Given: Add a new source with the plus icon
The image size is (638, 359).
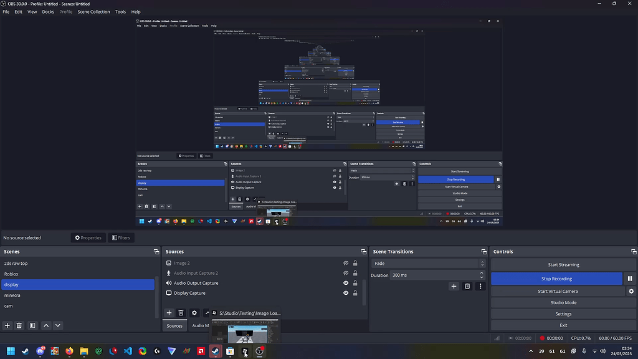Looking at the screenshot, I should coord(168,313).
